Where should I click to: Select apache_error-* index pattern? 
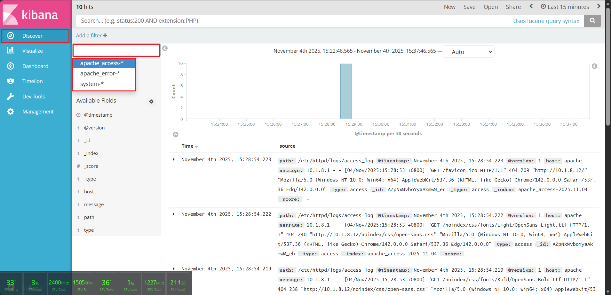(x=104, y=74)
